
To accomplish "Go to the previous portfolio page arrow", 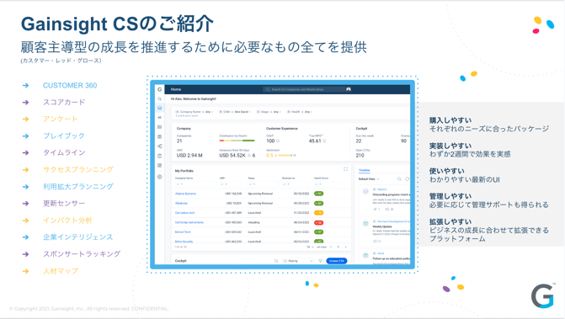I will [331, 247].
